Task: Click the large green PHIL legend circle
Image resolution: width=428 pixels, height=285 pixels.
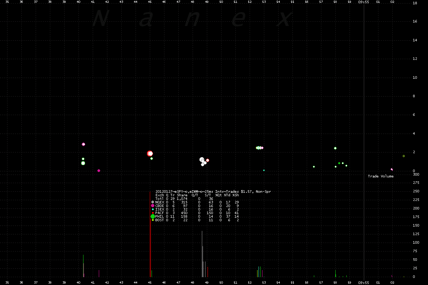Action: click(153, 216)
